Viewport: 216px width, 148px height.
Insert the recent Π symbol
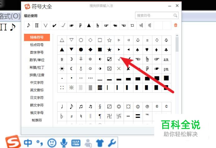coord(37,25)
